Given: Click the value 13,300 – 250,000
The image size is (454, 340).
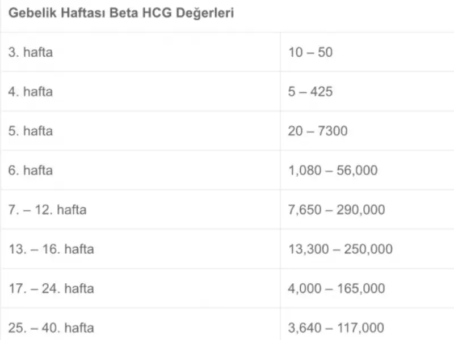Looking at the screenshot, I should click(x=340, y=249).
